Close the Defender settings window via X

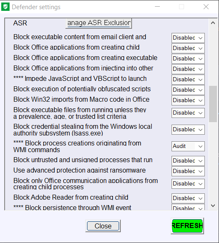coord(206,7)
